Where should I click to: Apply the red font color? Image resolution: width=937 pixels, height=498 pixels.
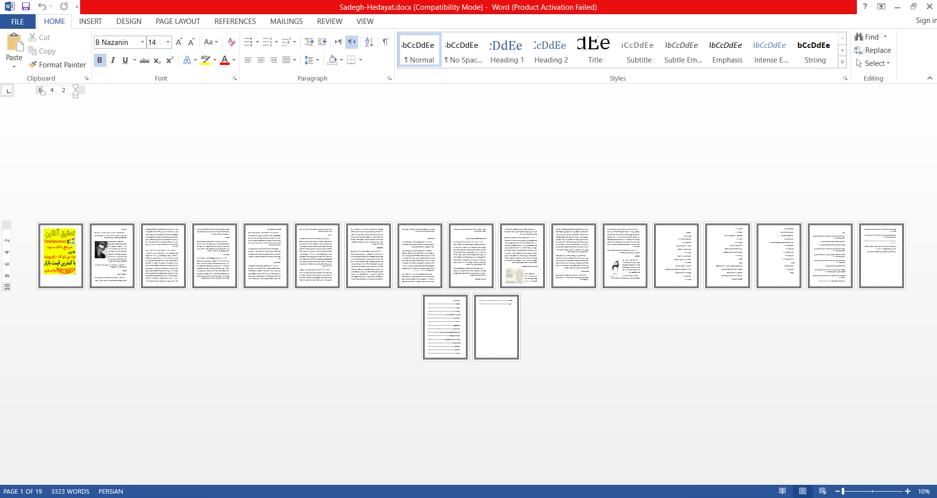225,60
